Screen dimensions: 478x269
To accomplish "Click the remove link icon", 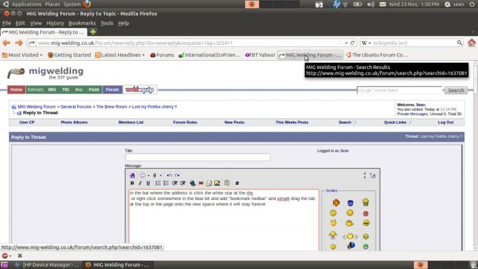I will pos(201,183).
